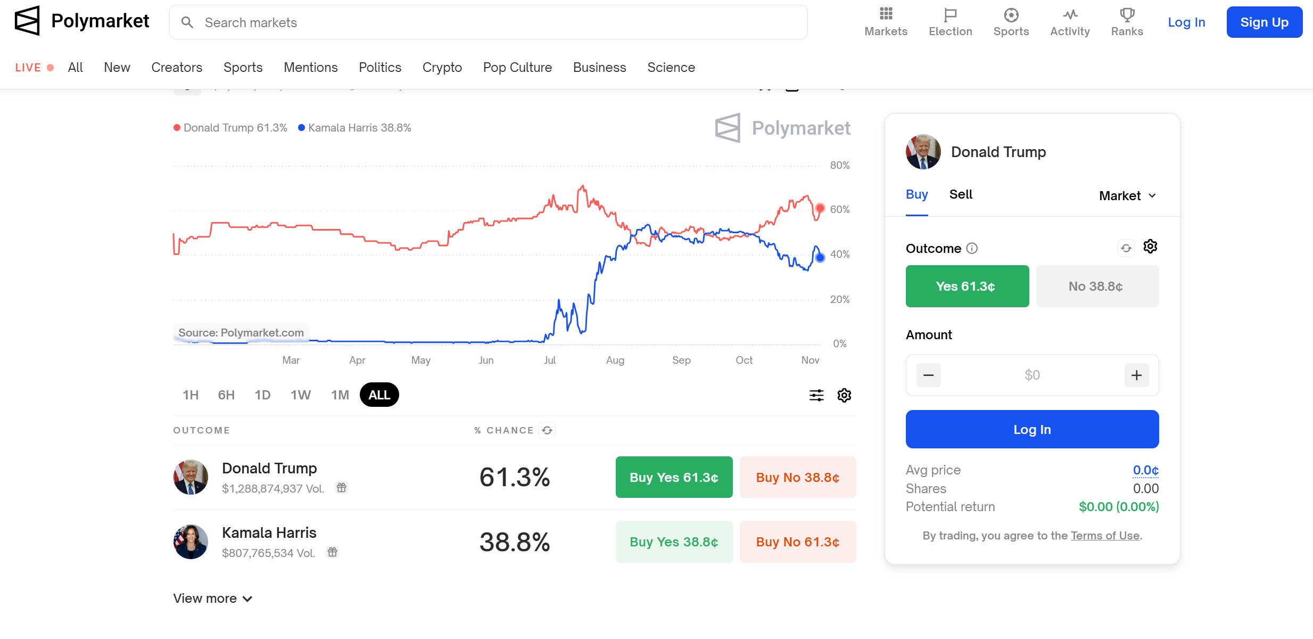1313x639 pixels.
Task: Click Donald Trump's rewards gift icon
Action: tap(342, 487)
